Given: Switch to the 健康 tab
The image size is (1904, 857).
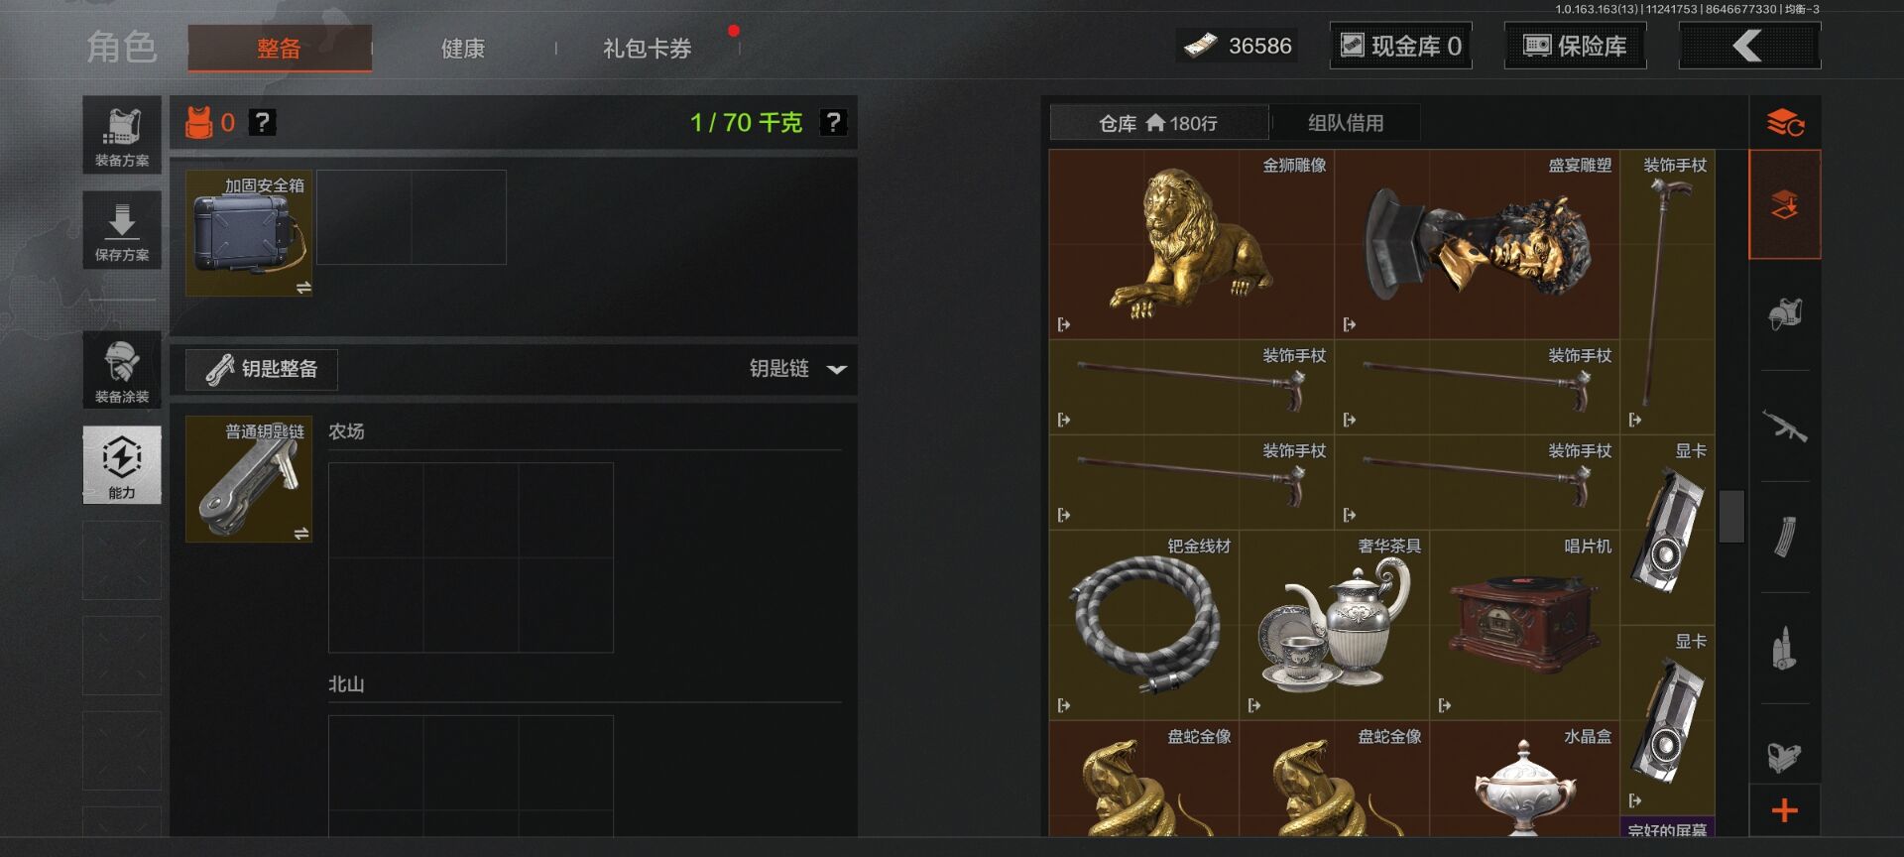Looking at the screenshot, I should click(463, 48).
